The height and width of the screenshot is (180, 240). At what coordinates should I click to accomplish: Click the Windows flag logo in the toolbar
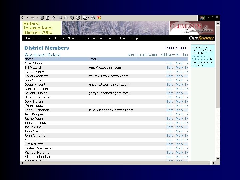coord(202,18)
